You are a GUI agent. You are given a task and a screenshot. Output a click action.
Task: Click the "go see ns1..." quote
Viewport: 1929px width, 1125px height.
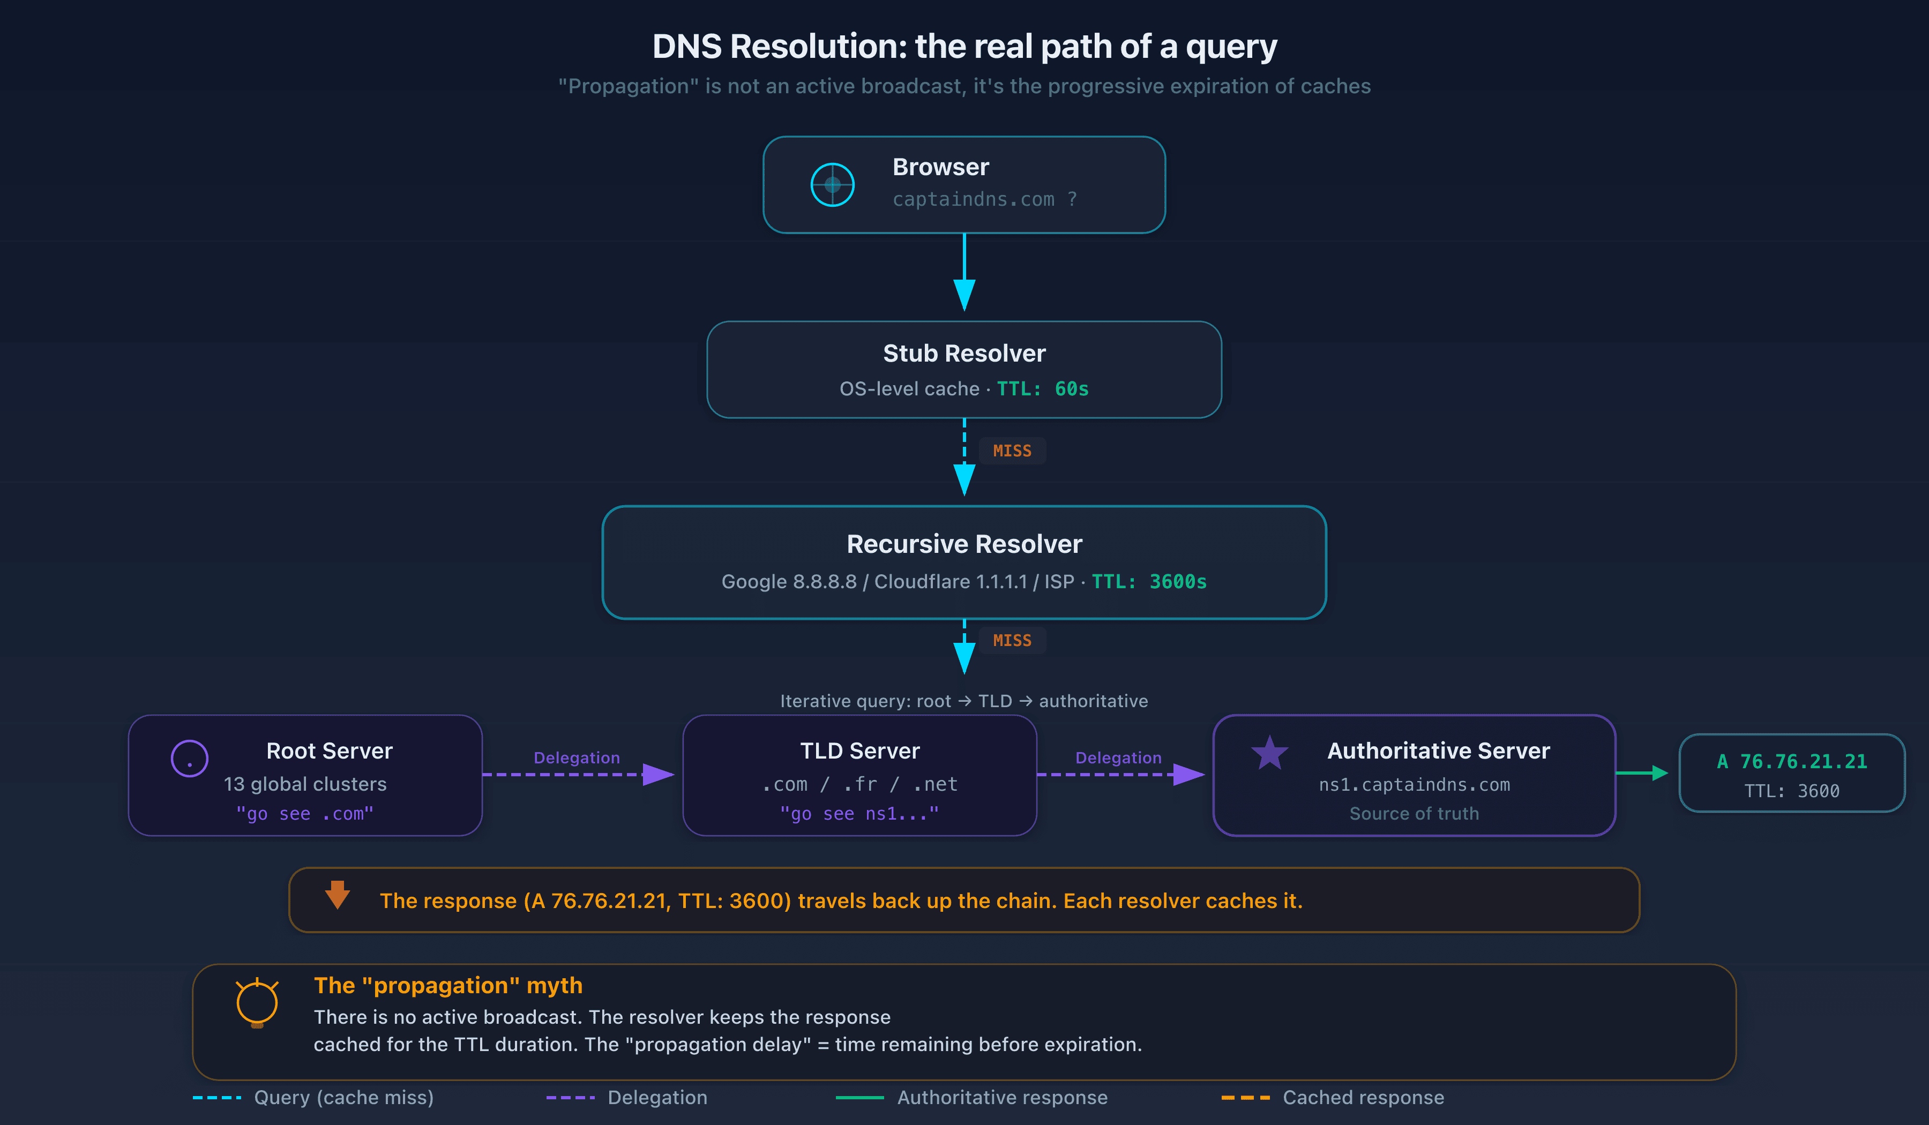point(859,814)
